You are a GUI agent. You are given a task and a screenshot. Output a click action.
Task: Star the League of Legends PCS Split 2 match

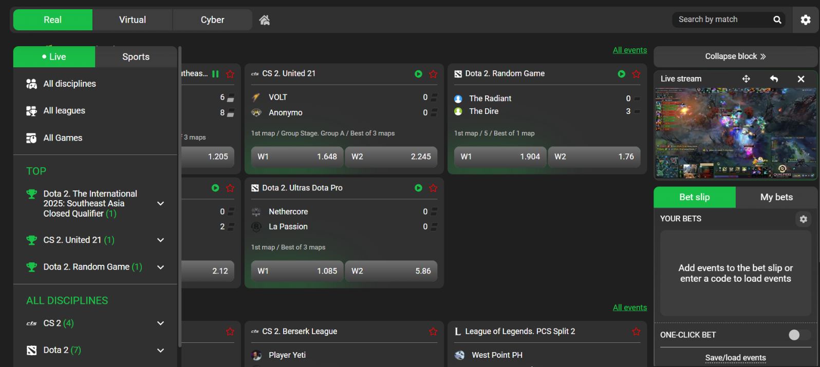point(636,332)
